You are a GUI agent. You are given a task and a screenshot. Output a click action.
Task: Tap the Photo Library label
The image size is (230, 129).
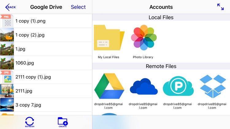click(143, 57)
